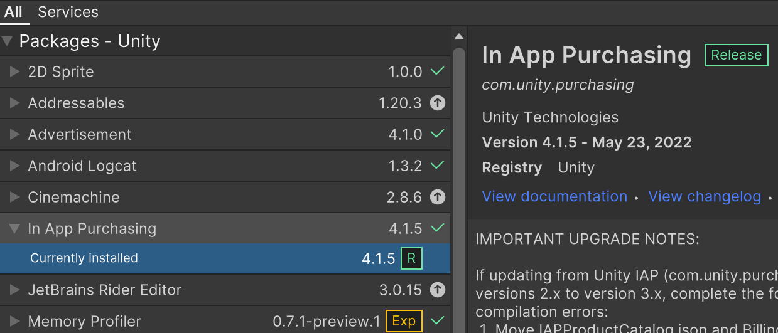Select the 2D Sprite package
The image size is (778, 333).
pyautogui.click(x=225, y=71)
